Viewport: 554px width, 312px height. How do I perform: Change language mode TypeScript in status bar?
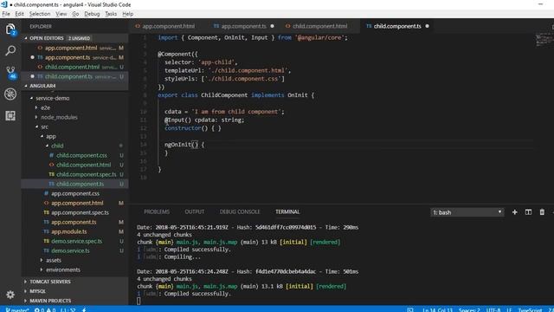(x=530, y=310)
